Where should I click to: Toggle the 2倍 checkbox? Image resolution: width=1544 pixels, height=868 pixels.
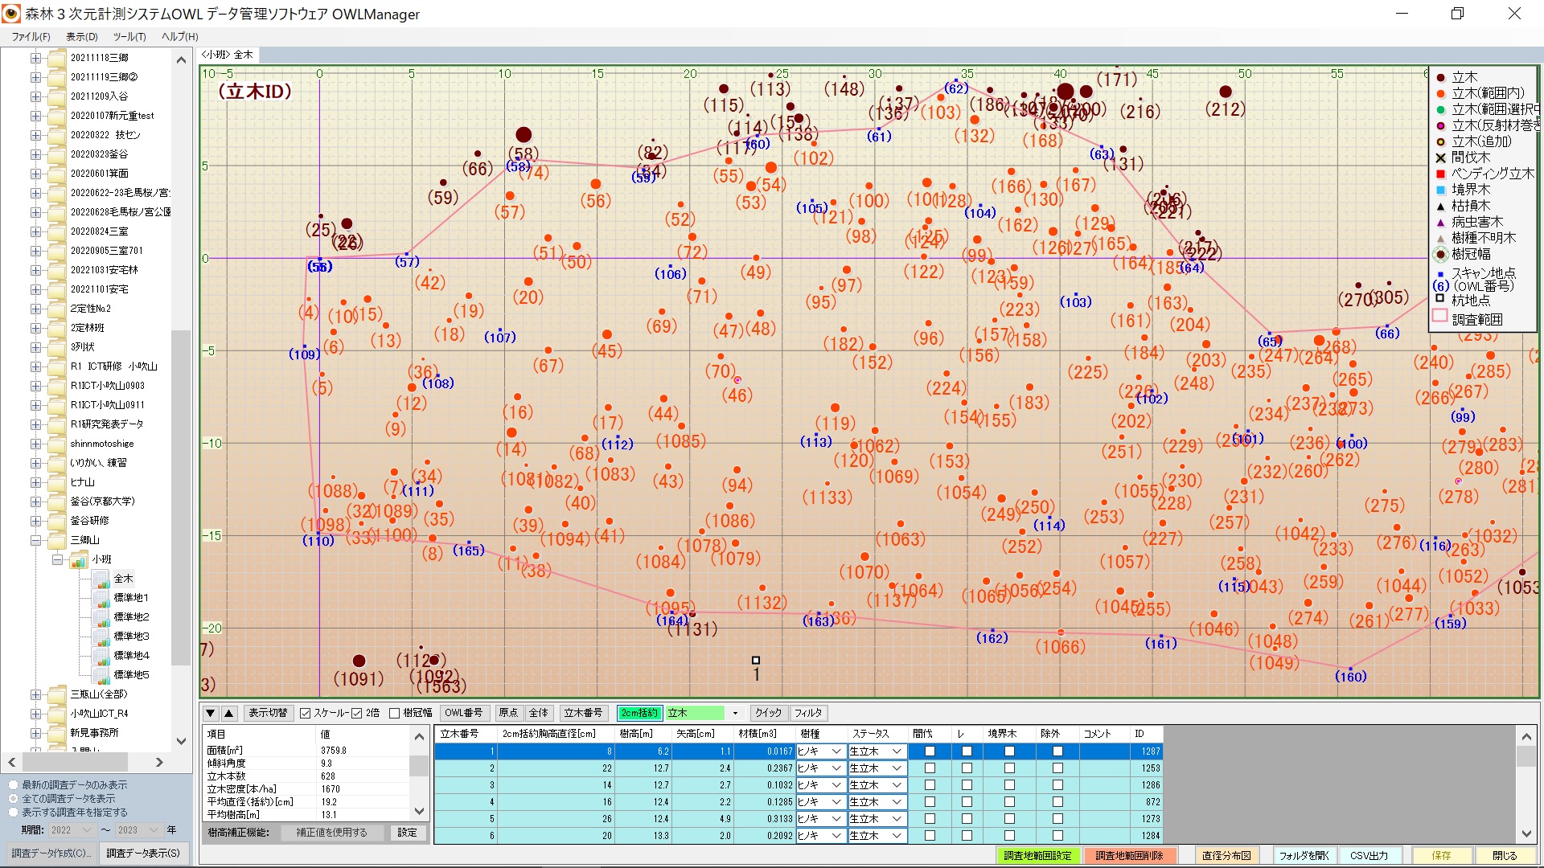point(357,713)
